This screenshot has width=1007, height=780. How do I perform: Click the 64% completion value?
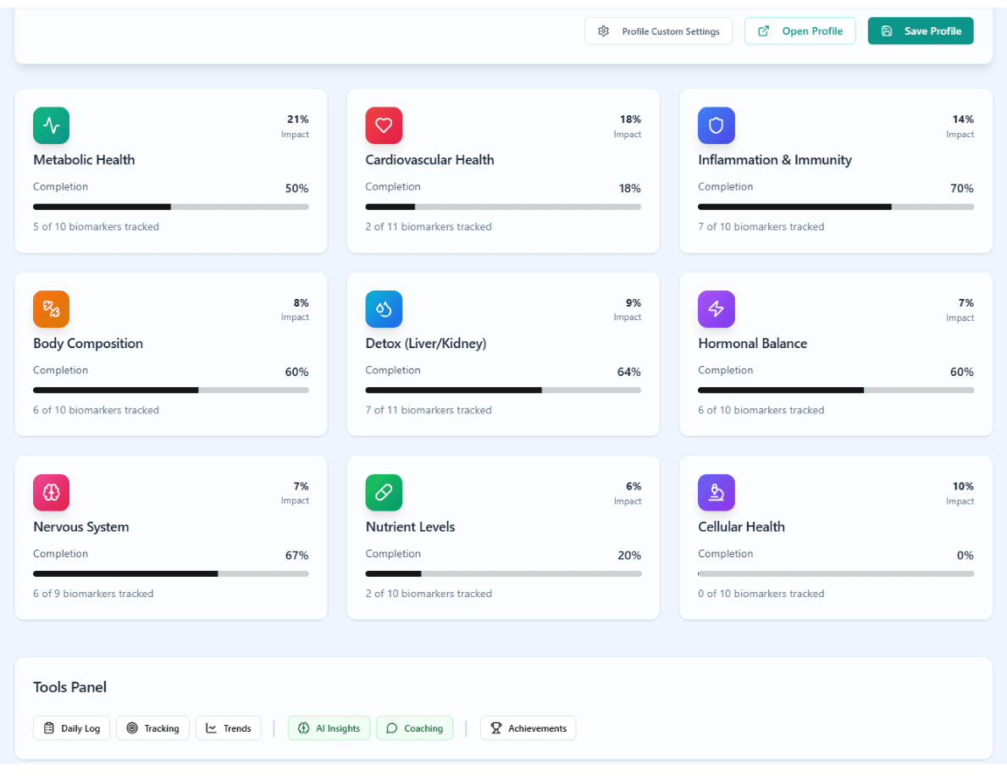tap(628, 372)
